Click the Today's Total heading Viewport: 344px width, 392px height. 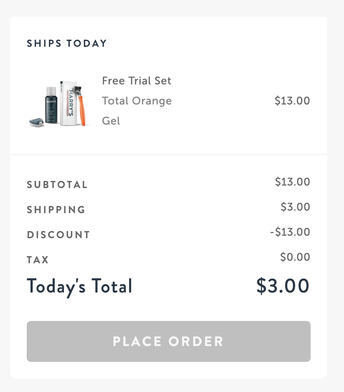[79, 286]
